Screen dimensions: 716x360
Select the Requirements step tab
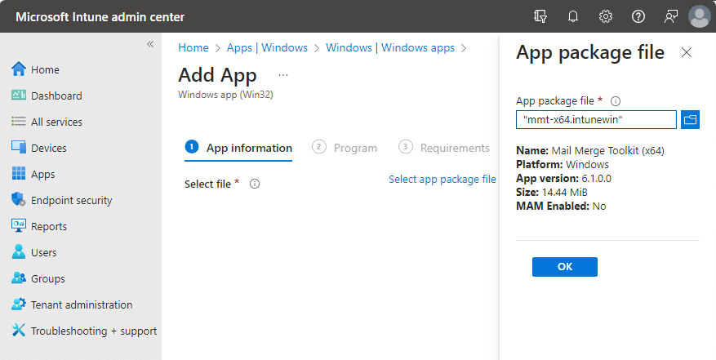click(444, 148)
